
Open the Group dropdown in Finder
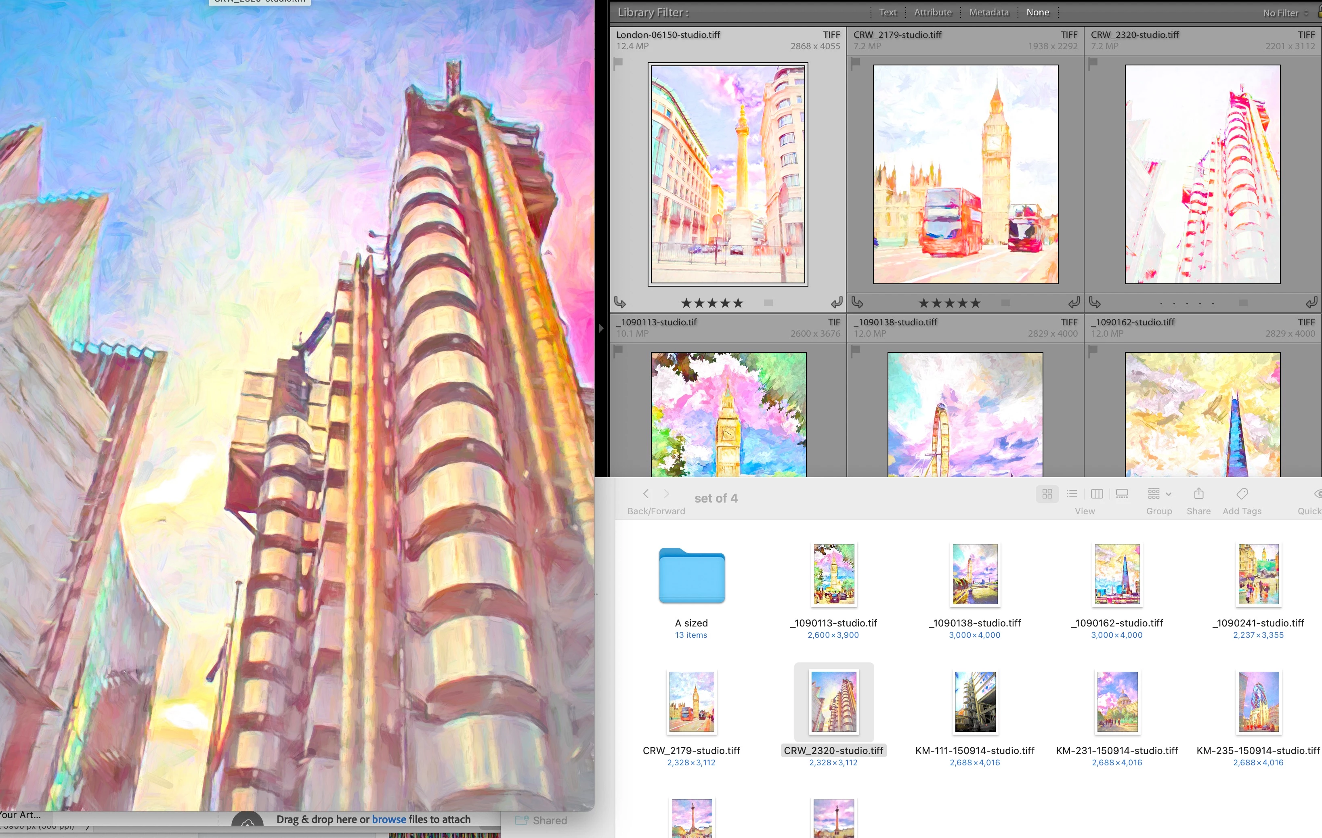1159,494
